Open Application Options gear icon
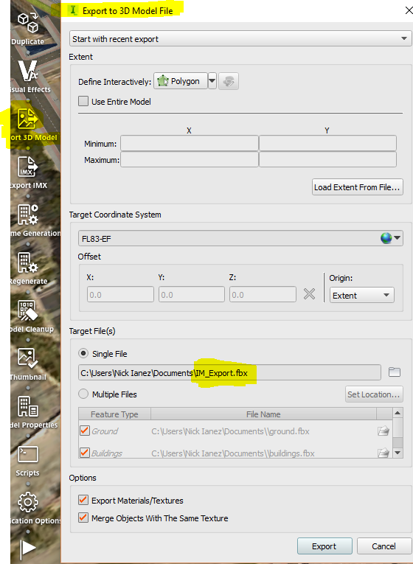 [x=28, y=502]
